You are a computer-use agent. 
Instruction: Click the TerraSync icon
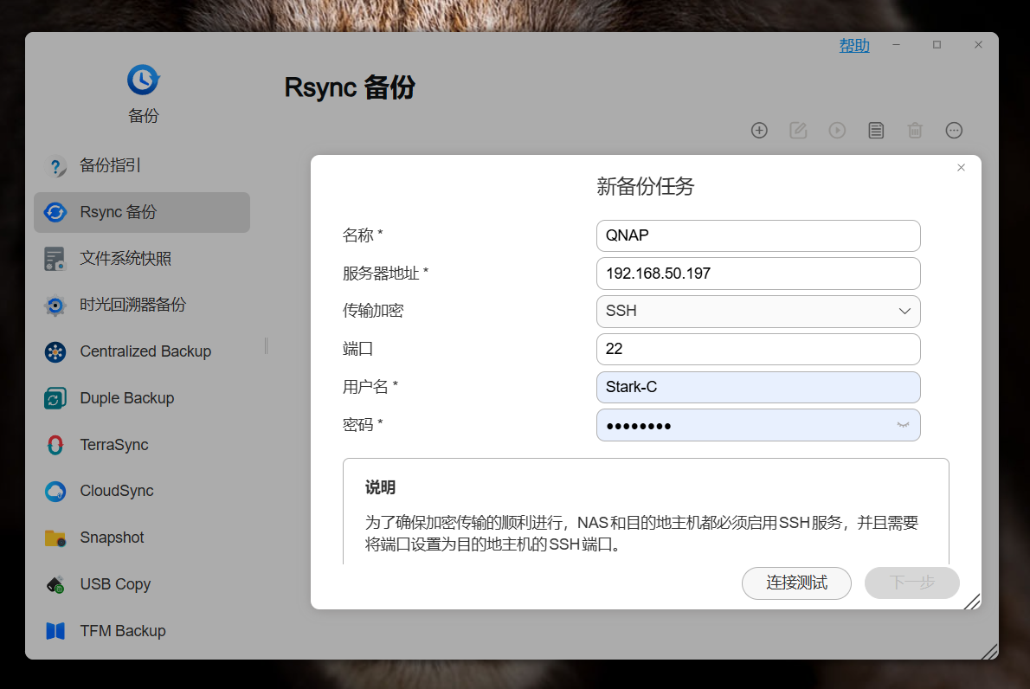point(55,445)
